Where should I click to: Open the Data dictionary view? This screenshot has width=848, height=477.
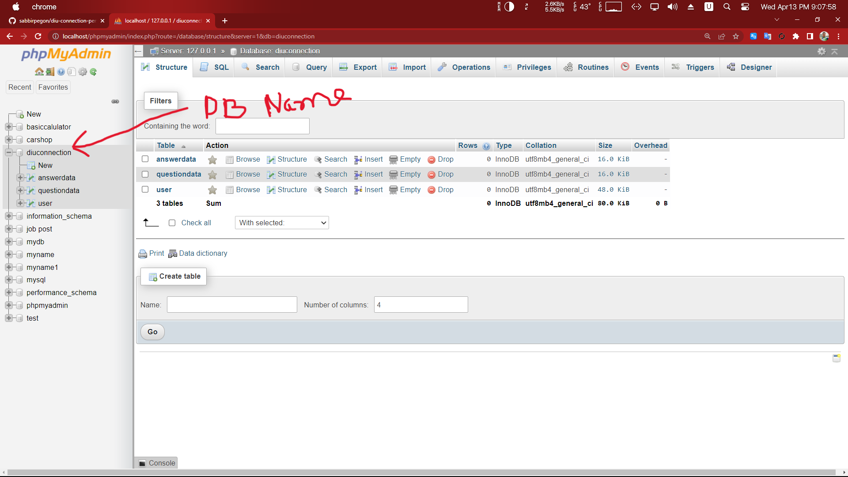coord(203,253)
